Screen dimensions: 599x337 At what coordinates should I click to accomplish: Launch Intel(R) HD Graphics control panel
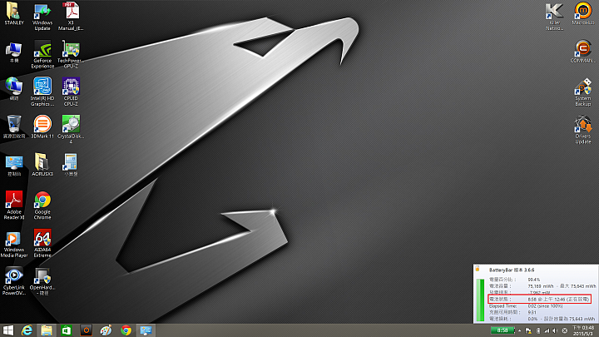[x=42, y=92]
